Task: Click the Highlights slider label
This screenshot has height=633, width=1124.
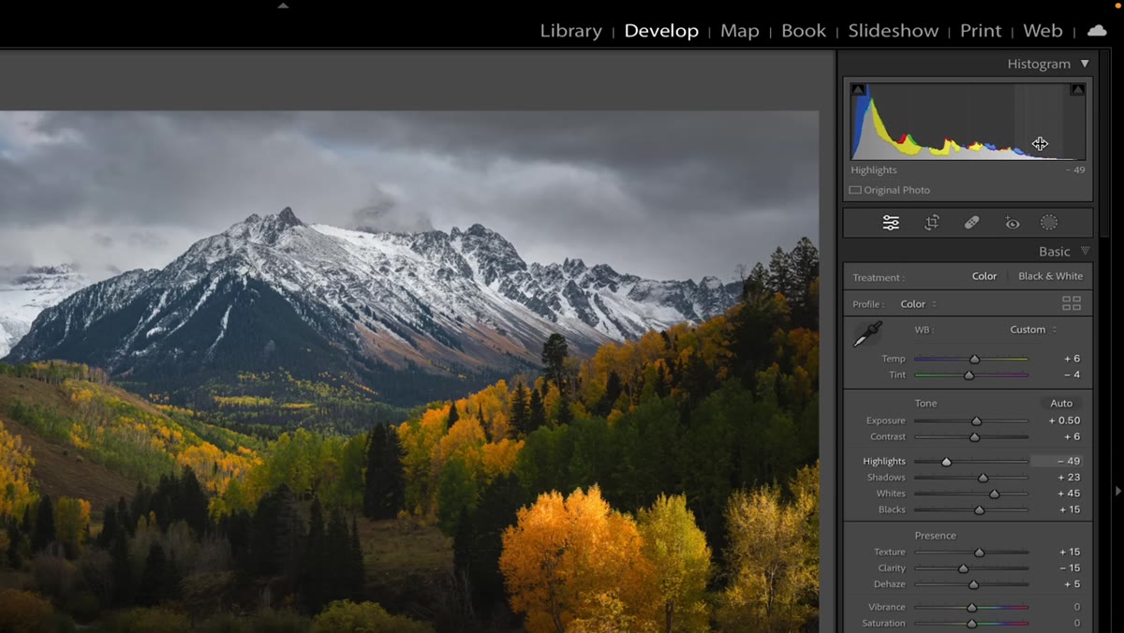Action: (884, 461)
